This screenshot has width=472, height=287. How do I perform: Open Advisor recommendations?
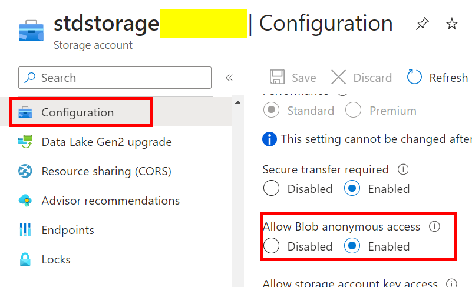pyautogui.click(x=110, y=201)
